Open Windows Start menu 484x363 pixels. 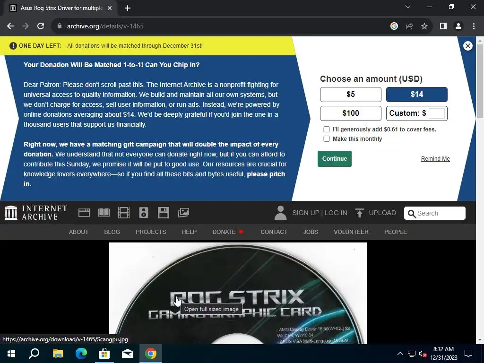click(11, 354)
